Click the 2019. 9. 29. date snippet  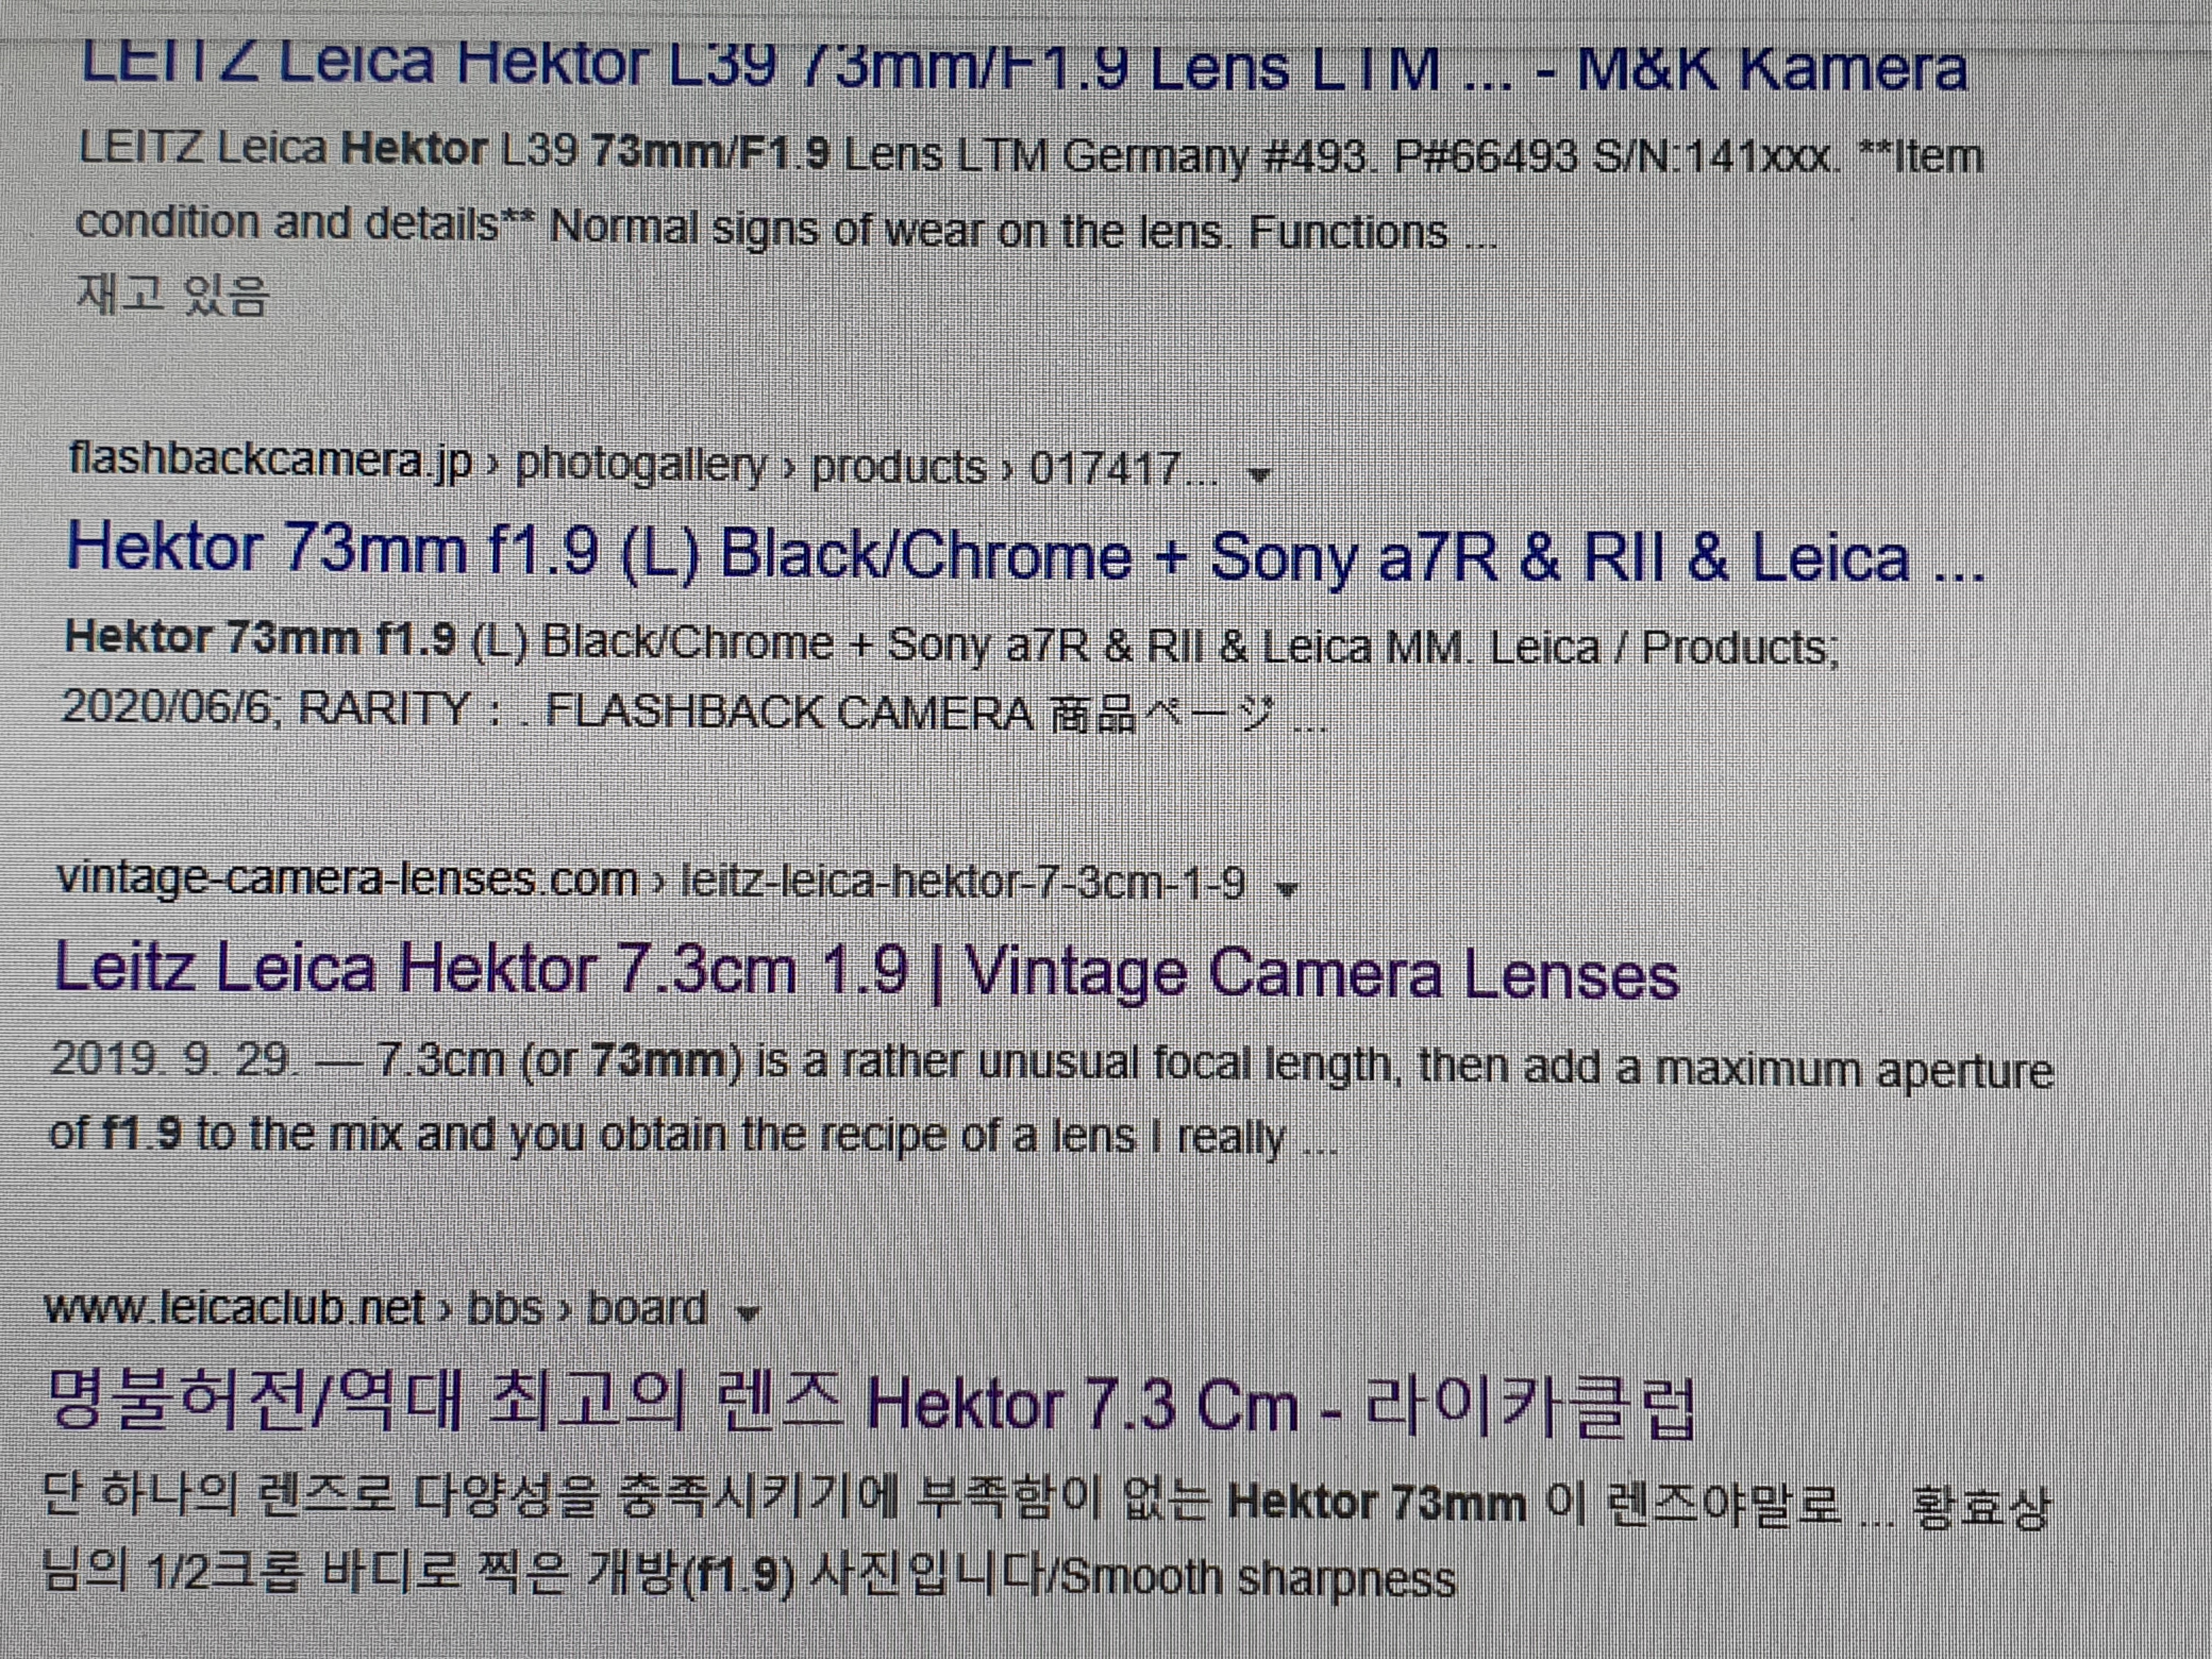click(174, 1059)
